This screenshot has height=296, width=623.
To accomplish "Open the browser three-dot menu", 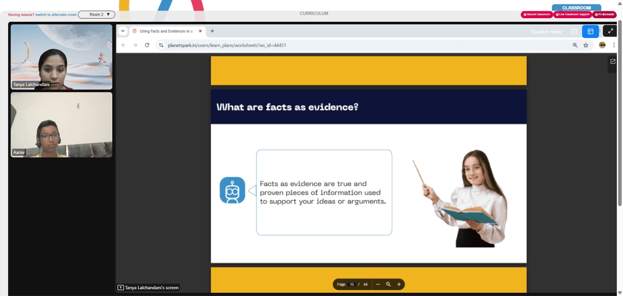I will [614, 45].
